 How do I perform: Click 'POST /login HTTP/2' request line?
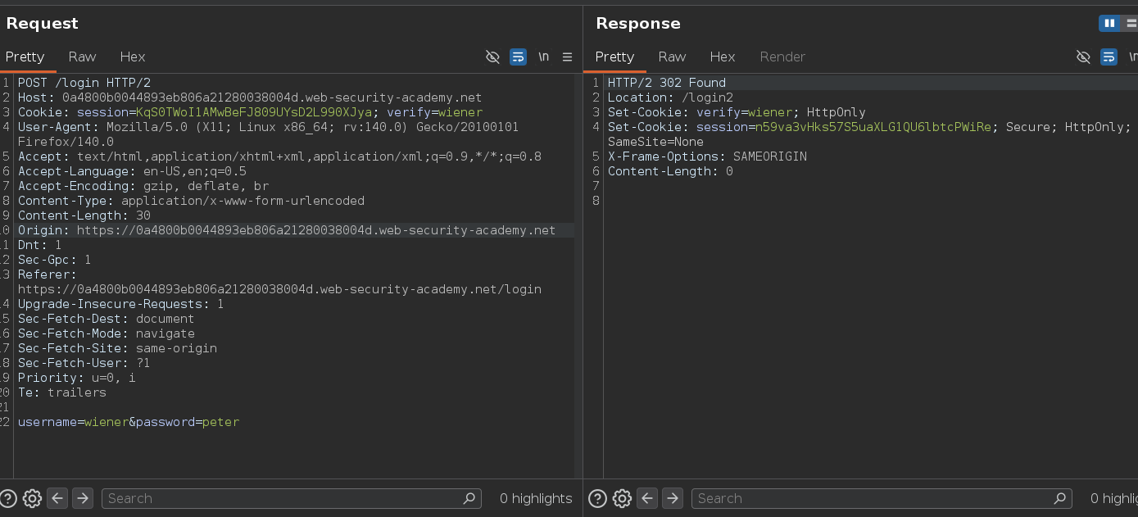pos(84,83)
